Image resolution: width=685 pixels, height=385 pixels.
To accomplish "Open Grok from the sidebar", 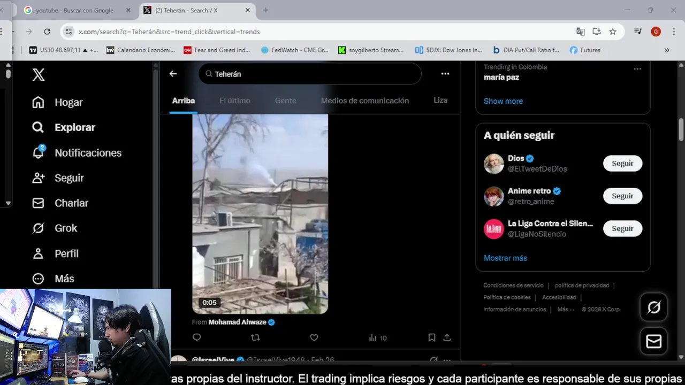I will pos(55,228).
